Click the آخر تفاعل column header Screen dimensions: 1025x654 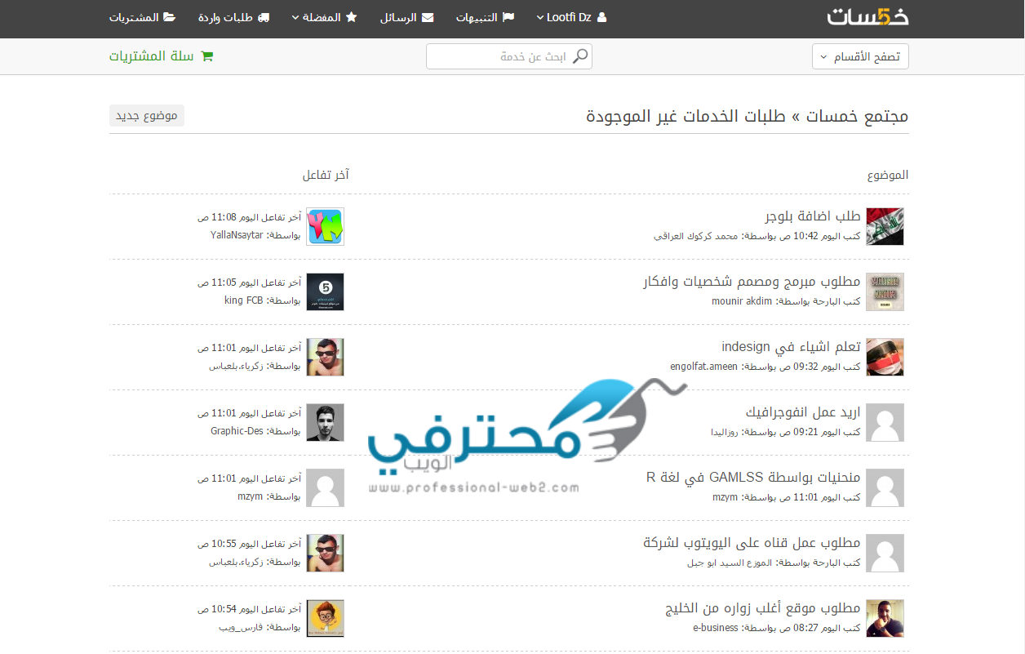[326, 175]
